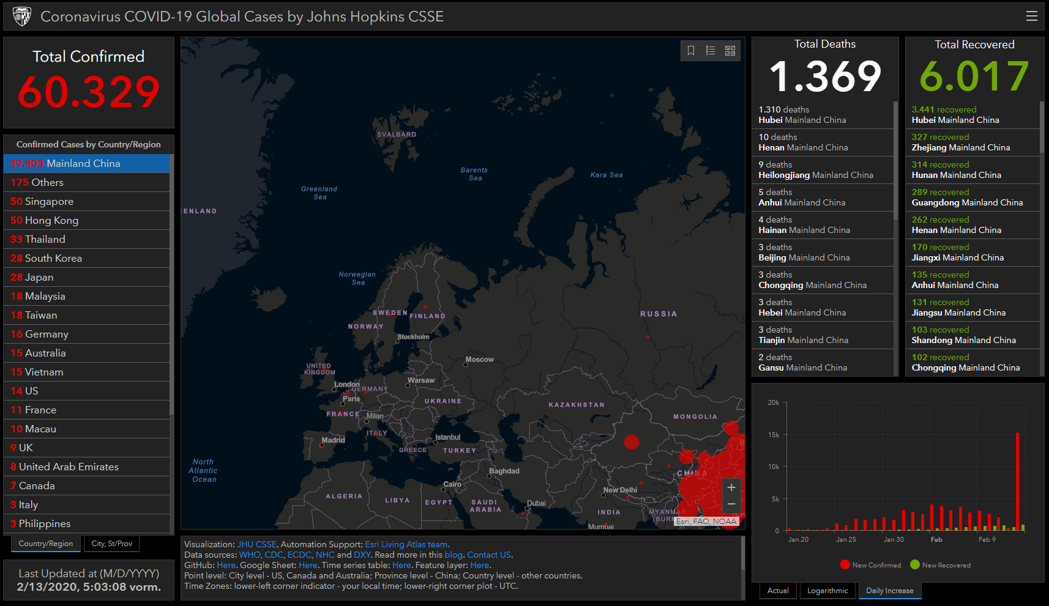Click the Esri, FAO, NOAA attribution text
The width and height of the screenshot is (1049, 606).
pos(707,521)
